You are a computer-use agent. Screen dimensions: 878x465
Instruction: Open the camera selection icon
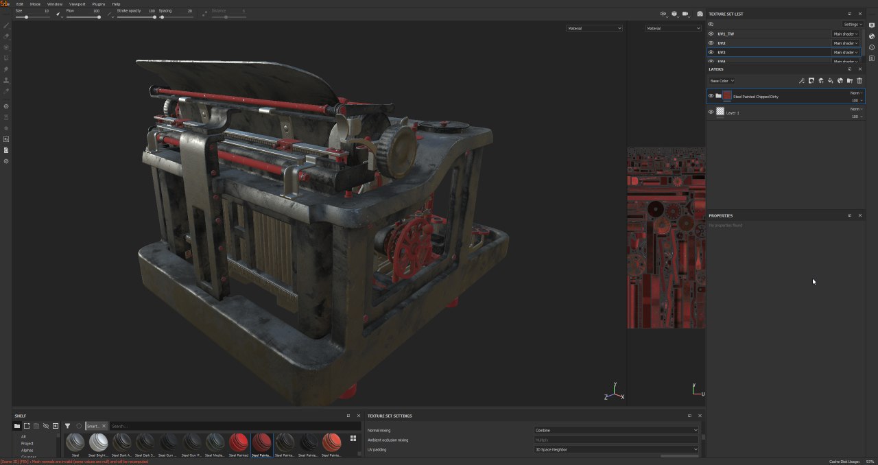point(685,14)
